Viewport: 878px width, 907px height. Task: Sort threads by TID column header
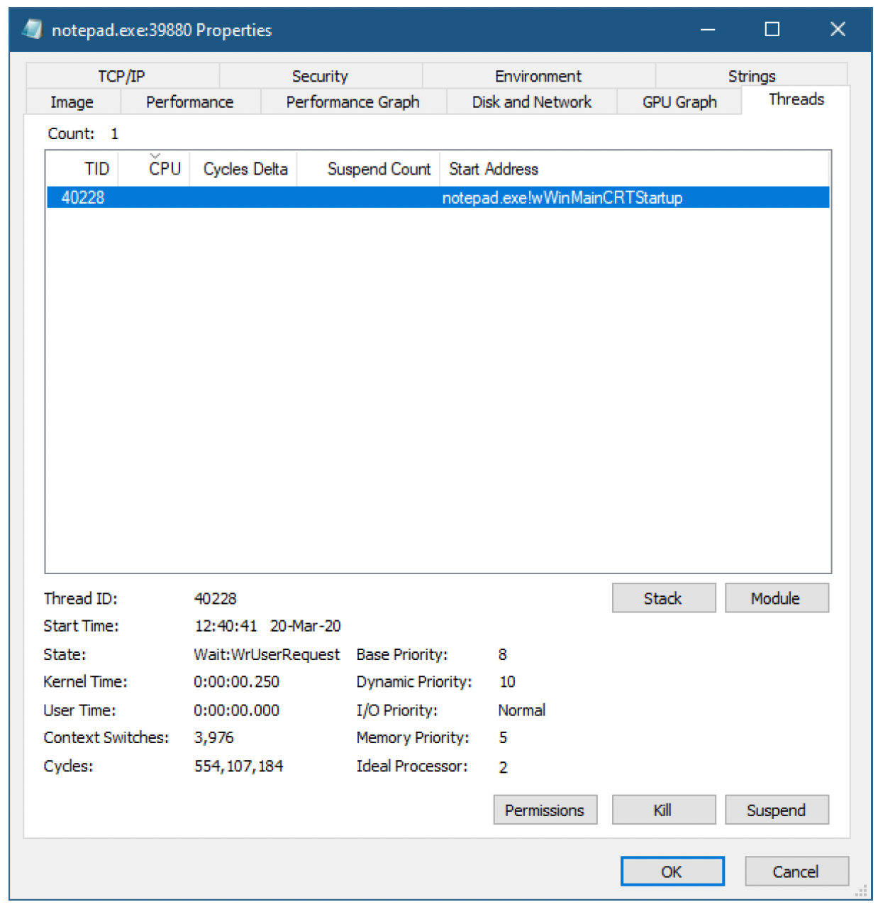coord(83,169)
